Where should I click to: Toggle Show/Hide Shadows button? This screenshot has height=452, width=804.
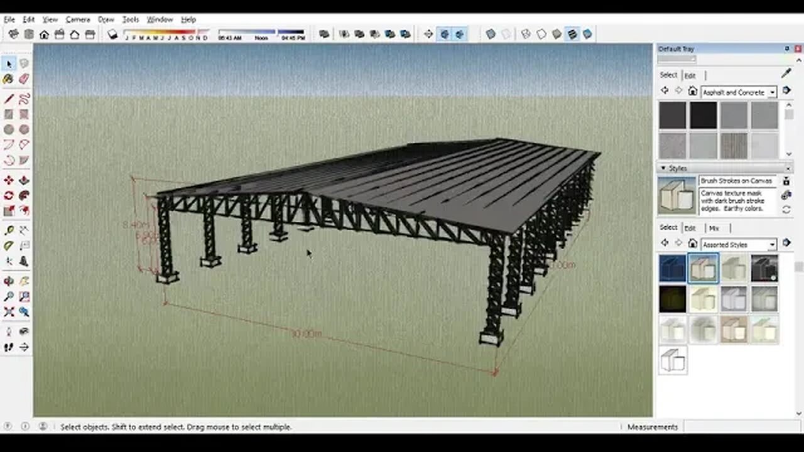(x=112, y=34)
